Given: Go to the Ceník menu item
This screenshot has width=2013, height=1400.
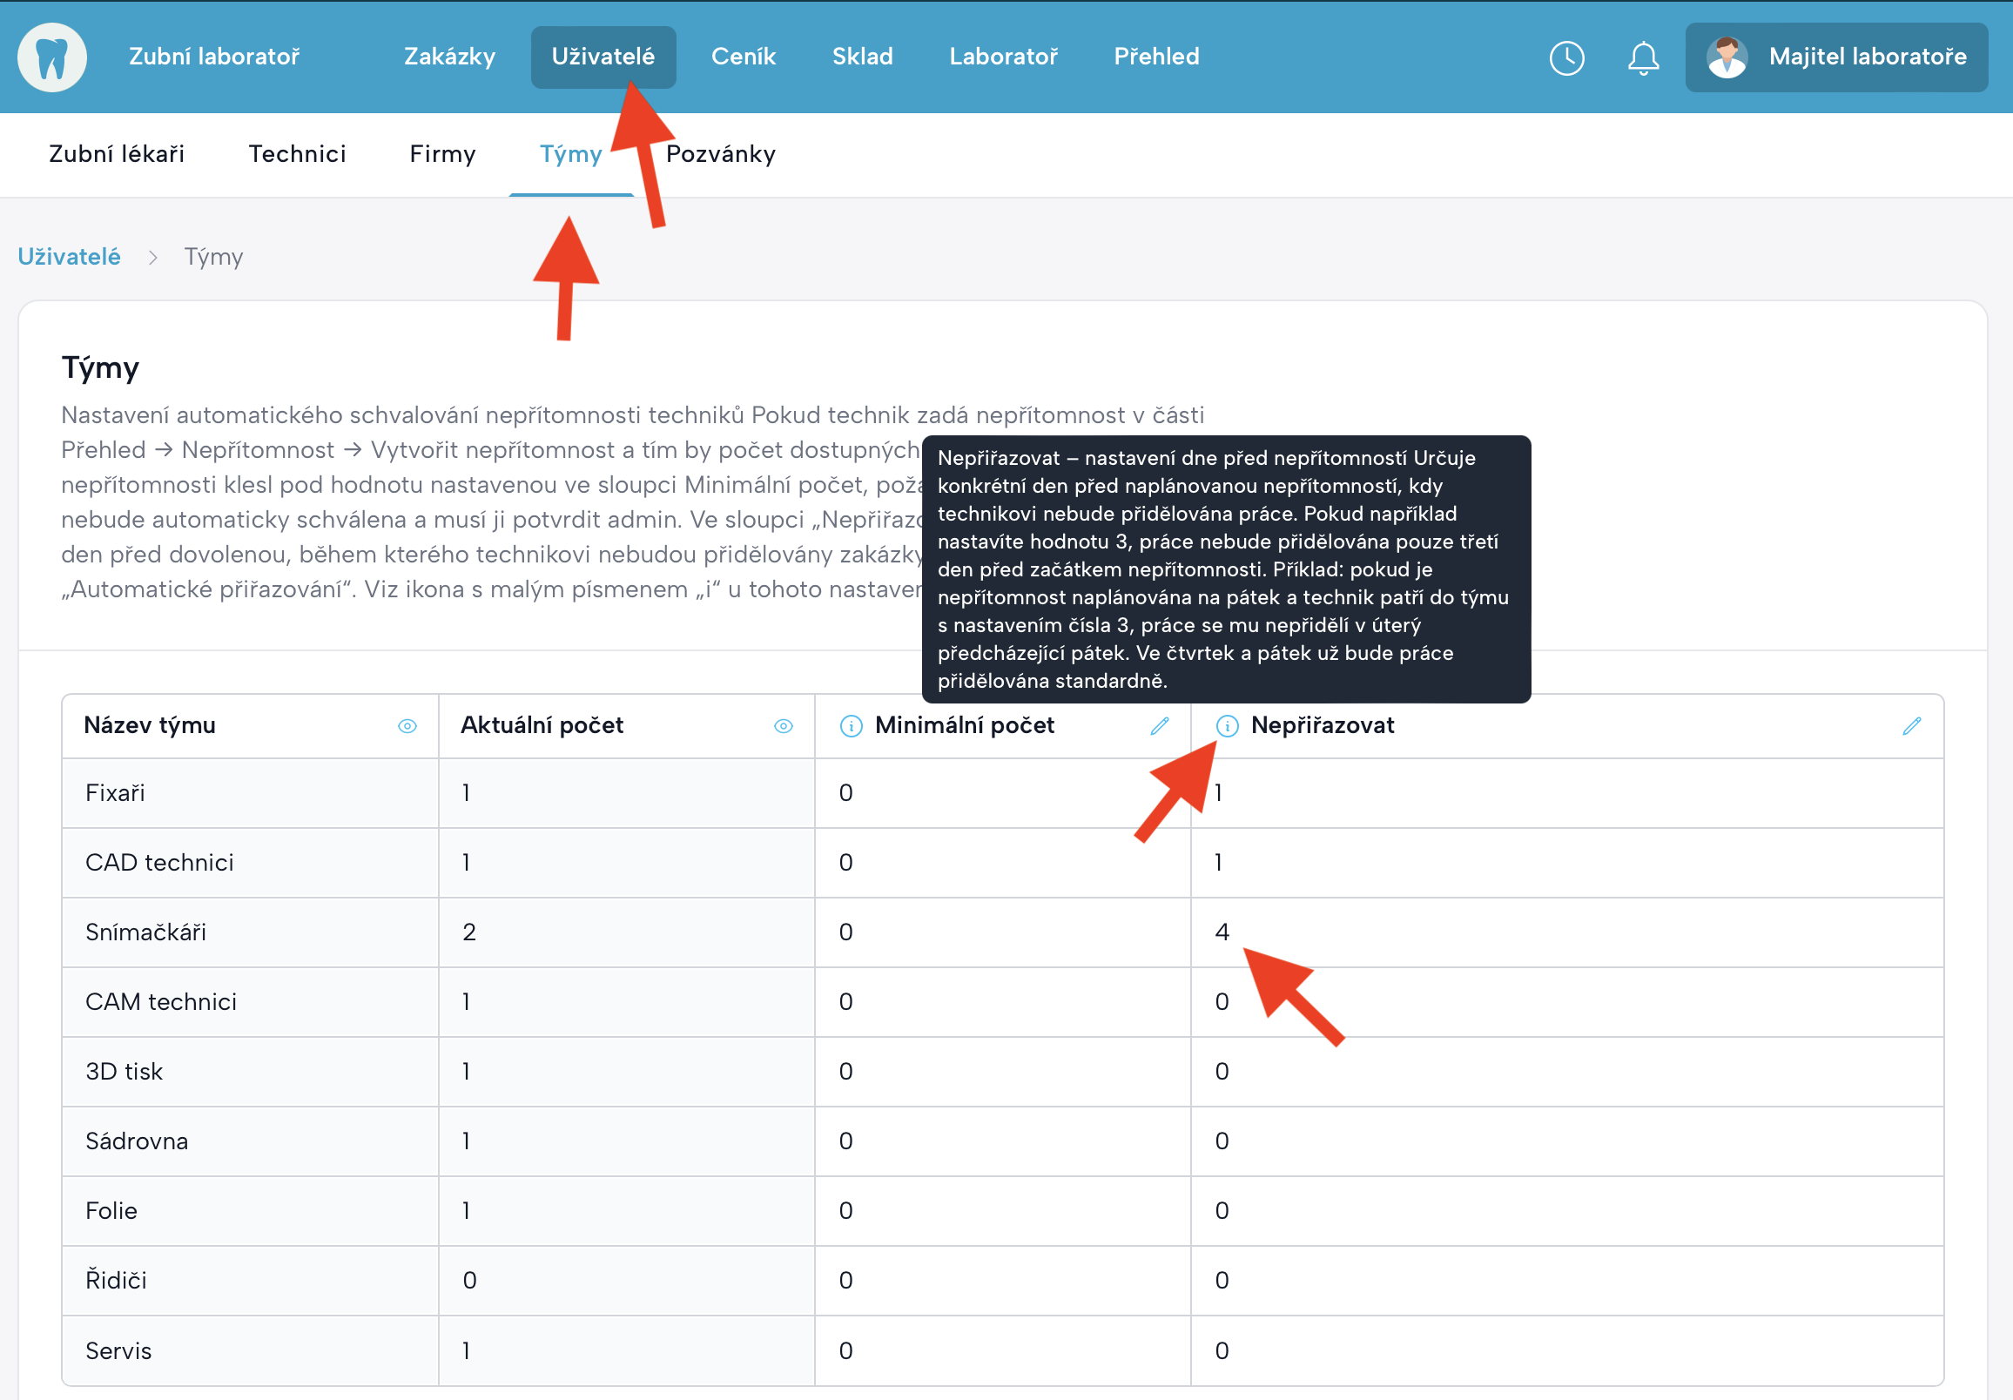Looking at the screenshot, I should point(743,57).
